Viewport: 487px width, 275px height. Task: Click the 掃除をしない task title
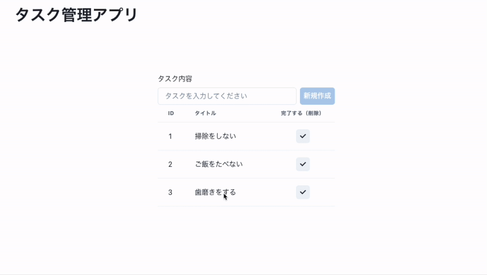coord(215,136)
